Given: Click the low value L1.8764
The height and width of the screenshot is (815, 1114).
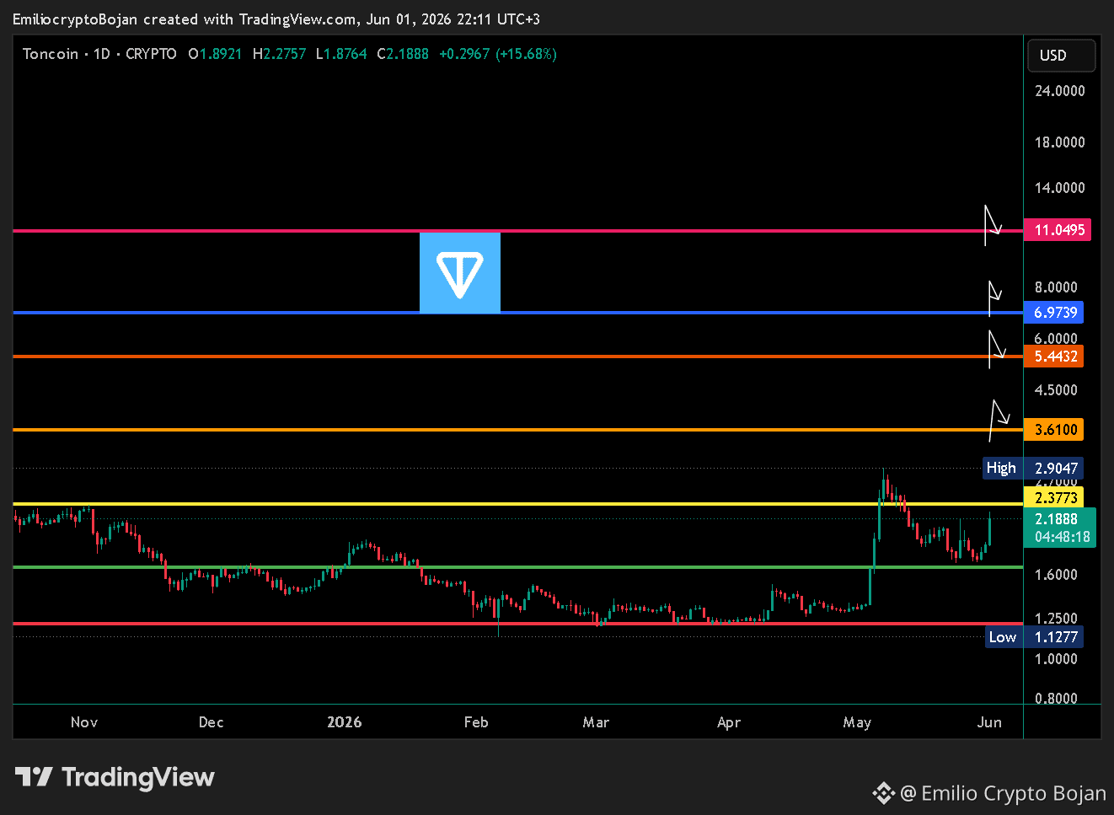Looking at the screenshot, I should tap(341, 54).
